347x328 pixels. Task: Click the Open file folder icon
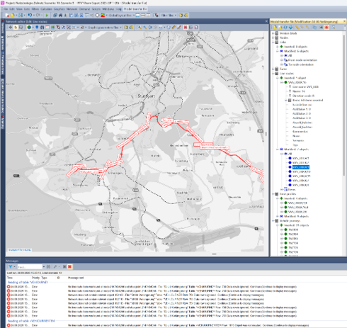click(x=13, y=15)
